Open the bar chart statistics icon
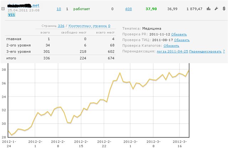228x150 pixels. [208, 8]
